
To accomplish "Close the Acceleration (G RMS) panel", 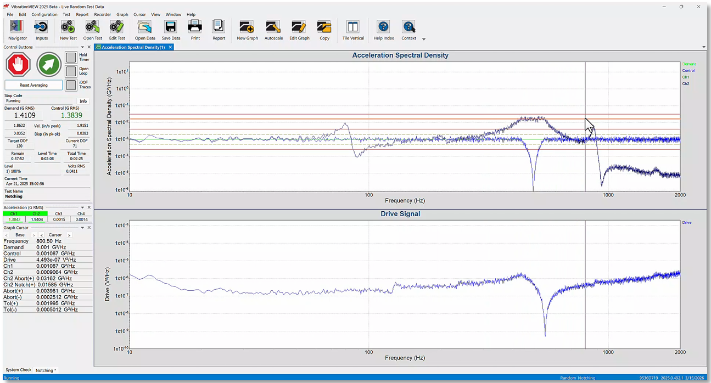I will click(89, 207).
